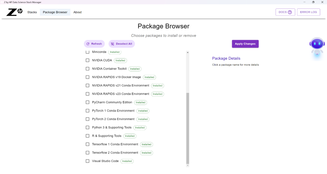327x174 pixels.
Task: Select the NVIDIA Container Toolkit checkbox
Action: (x=88, y=69)
